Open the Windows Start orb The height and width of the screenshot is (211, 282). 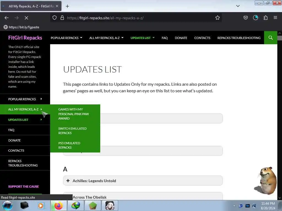point(7,206)
